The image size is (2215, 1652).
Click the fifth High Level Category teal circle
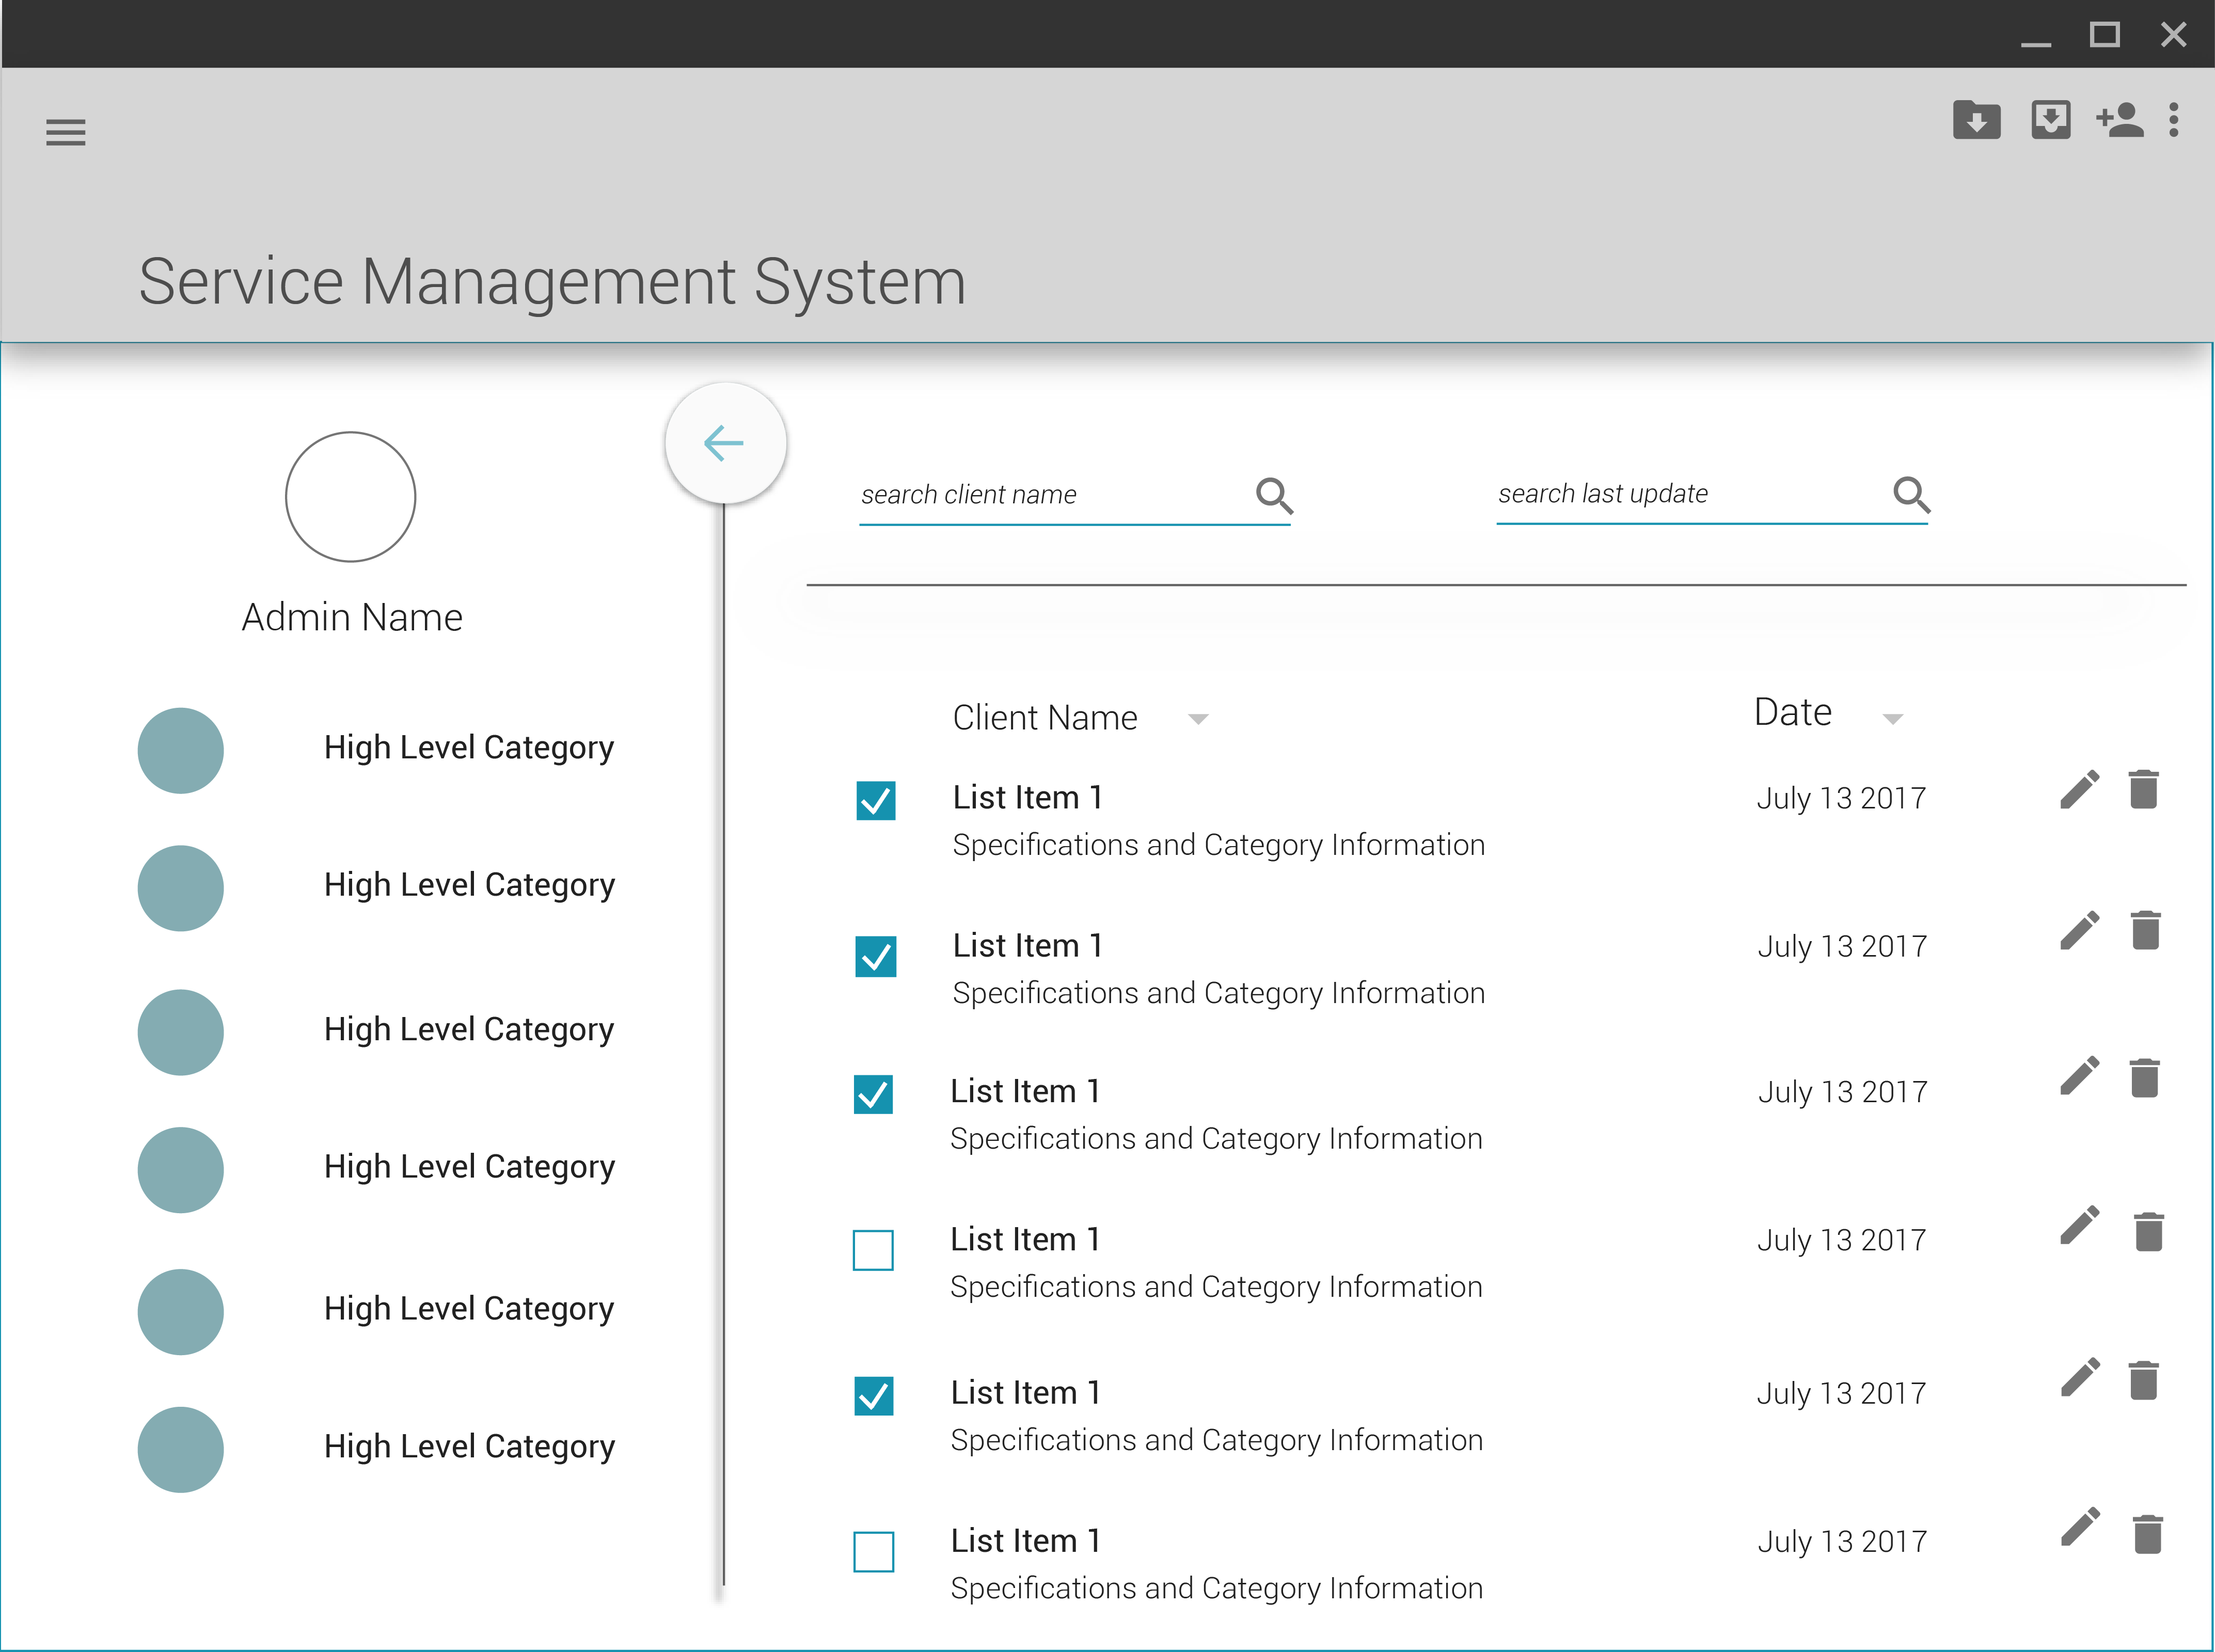[x=181, y=1313]
